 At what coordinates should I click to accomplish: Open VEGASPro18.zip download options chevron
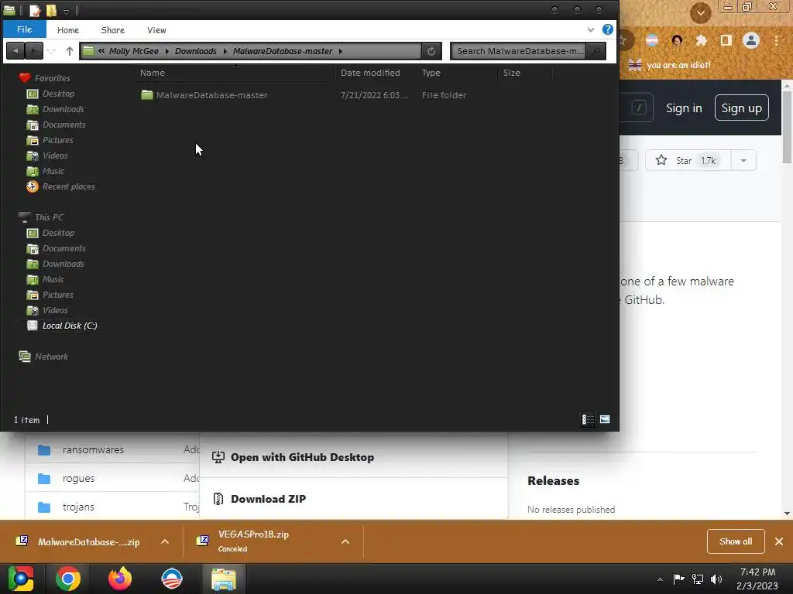point(345,541)
